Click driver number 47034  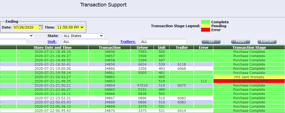(x=142, y=85)
